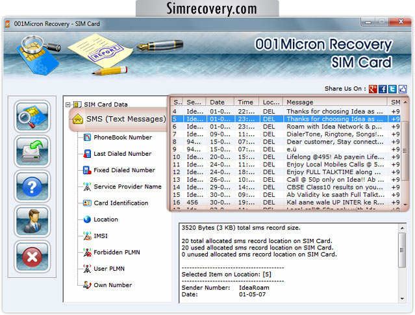Select Location in the tree

(106, 220)
